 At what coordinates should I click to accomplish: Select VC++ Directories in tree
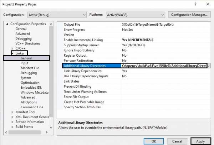coord(28,43)
